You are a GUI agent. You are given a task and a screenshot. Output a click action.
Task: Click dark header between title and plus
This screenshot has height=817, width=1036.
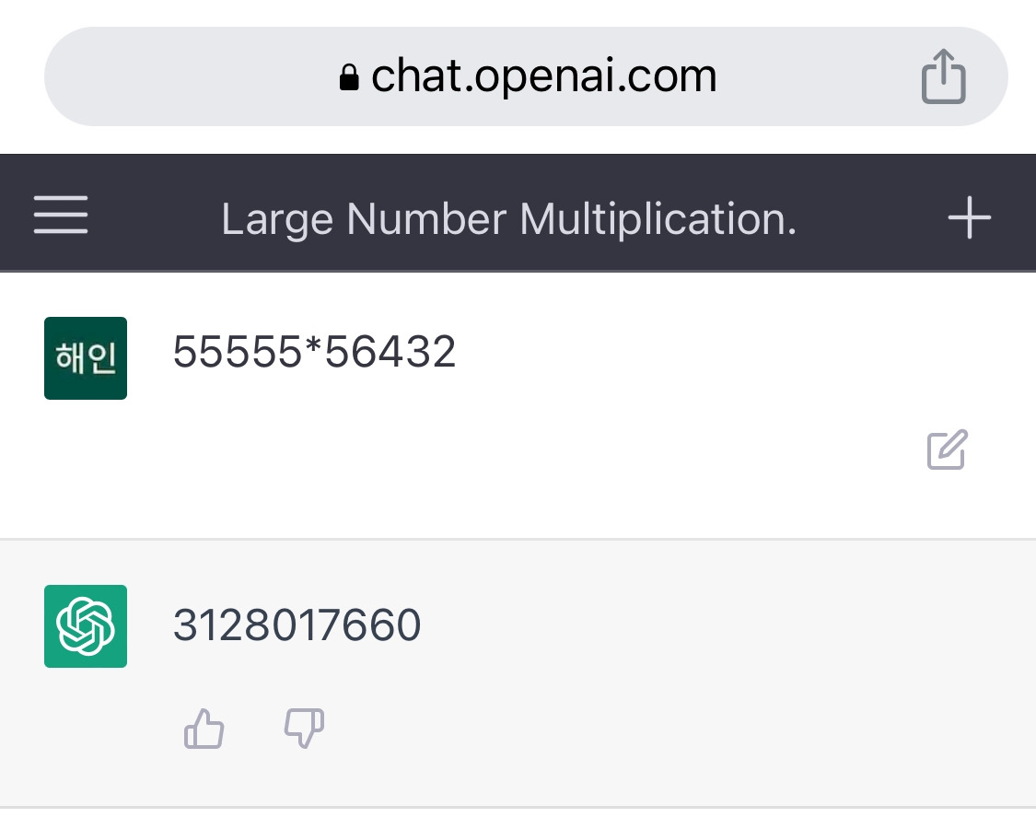[x=870, y=218]
